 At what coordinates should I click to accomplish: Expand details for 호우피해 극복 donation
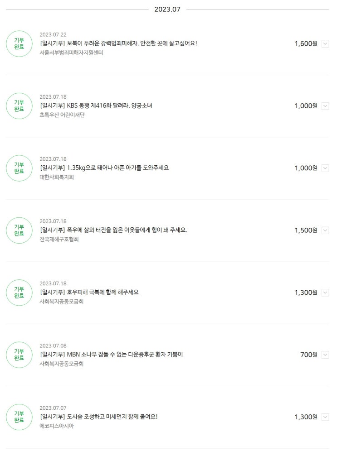pyautogui.click(x=325, y=293)
